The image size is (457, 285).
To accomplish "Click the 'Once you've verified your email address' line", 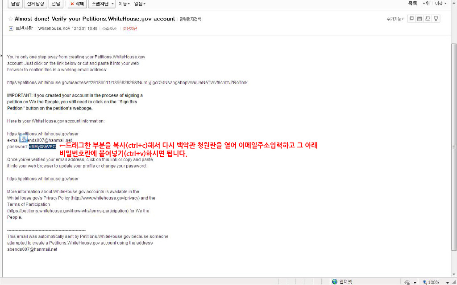I will pyautogui.click(x=80, y=160).
